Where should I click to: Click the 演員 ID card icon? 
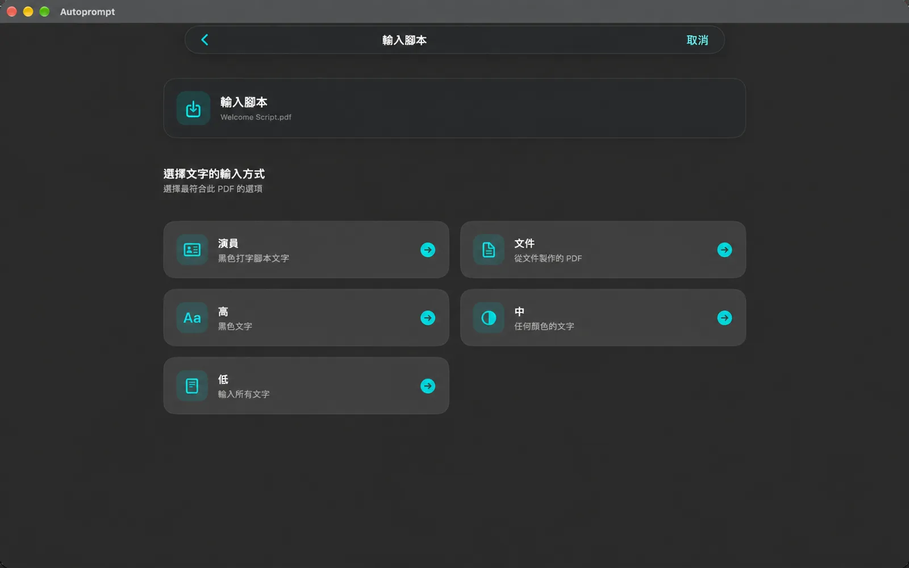192,250
